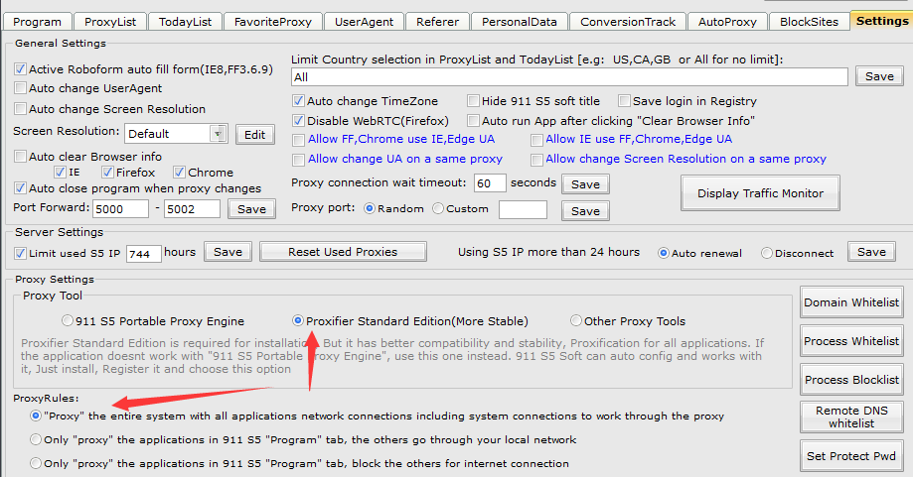Click Set Protect Pwd
913x477 pixels.
click(x=851, y=456)
